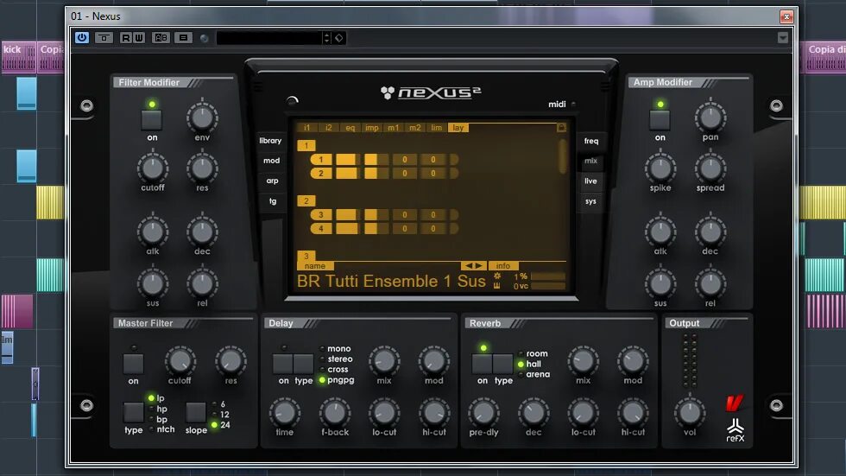Click the name label in display
846x476 pixels.
(314, 266)
